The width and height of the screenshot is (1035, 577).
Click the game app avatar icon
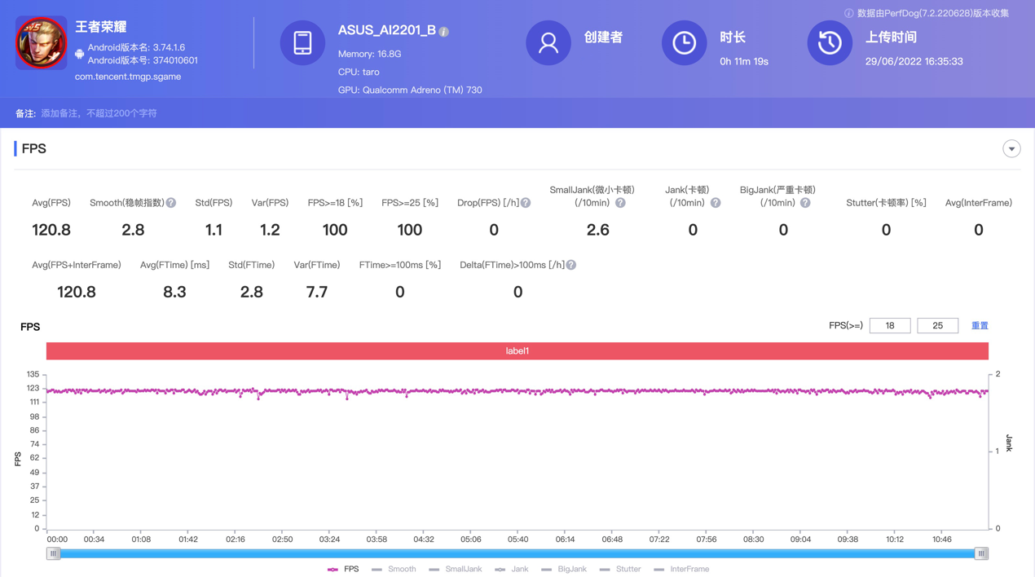pos(42,43)
